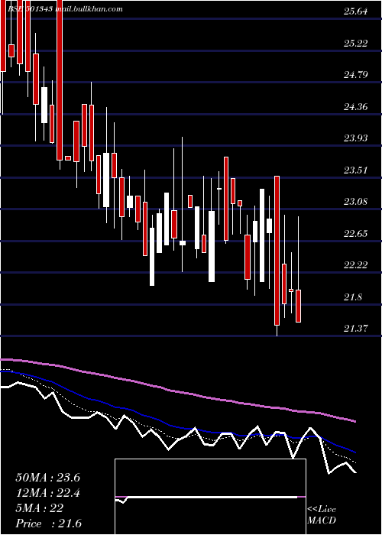Click the pink 50MA line

(x=177, y=391)
